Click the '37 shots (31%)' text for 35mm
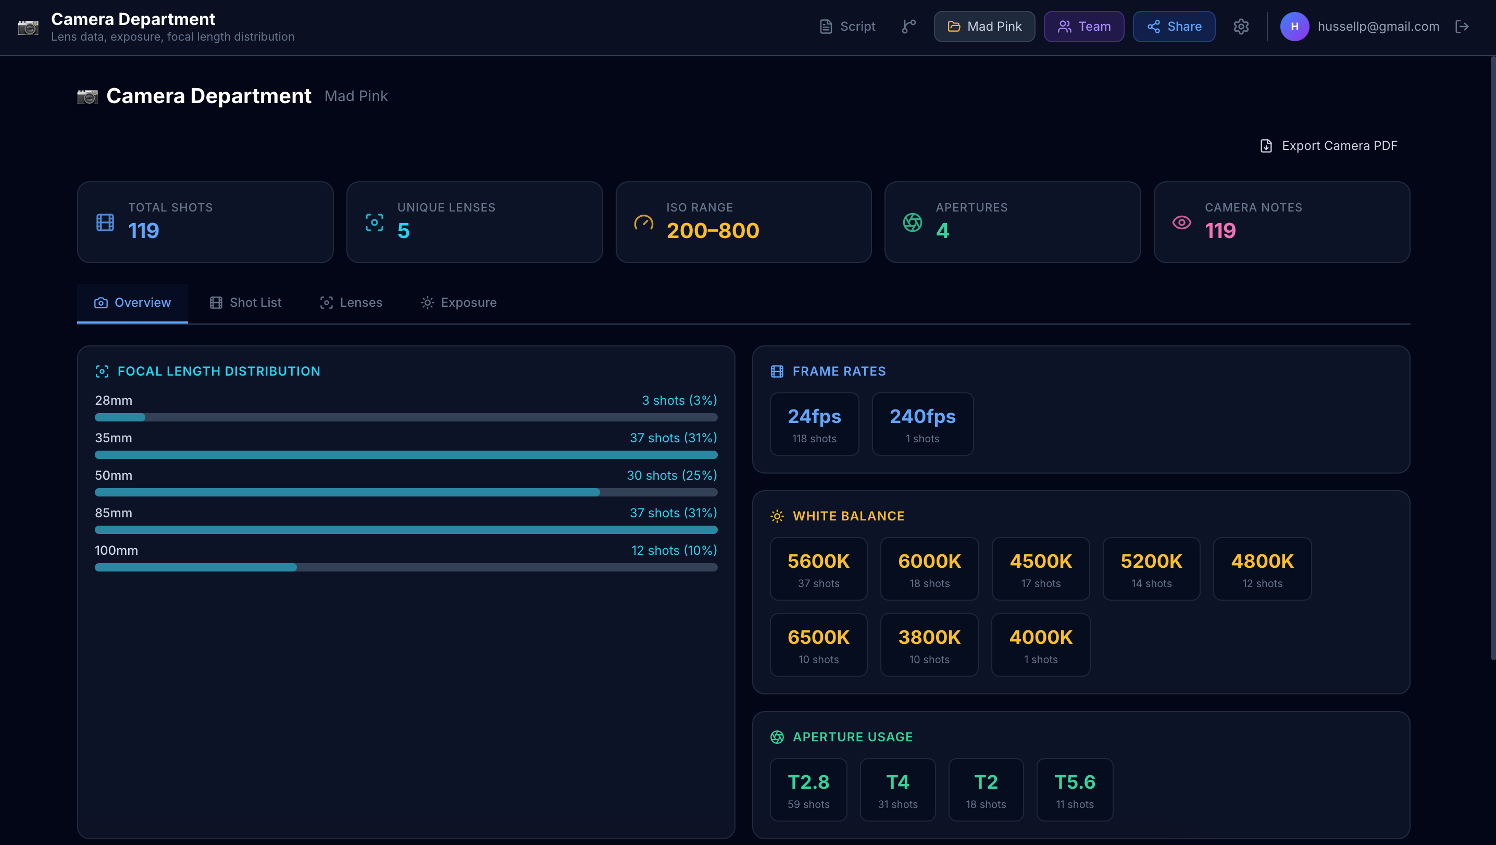1496x845 pixels. coord(673,438)
